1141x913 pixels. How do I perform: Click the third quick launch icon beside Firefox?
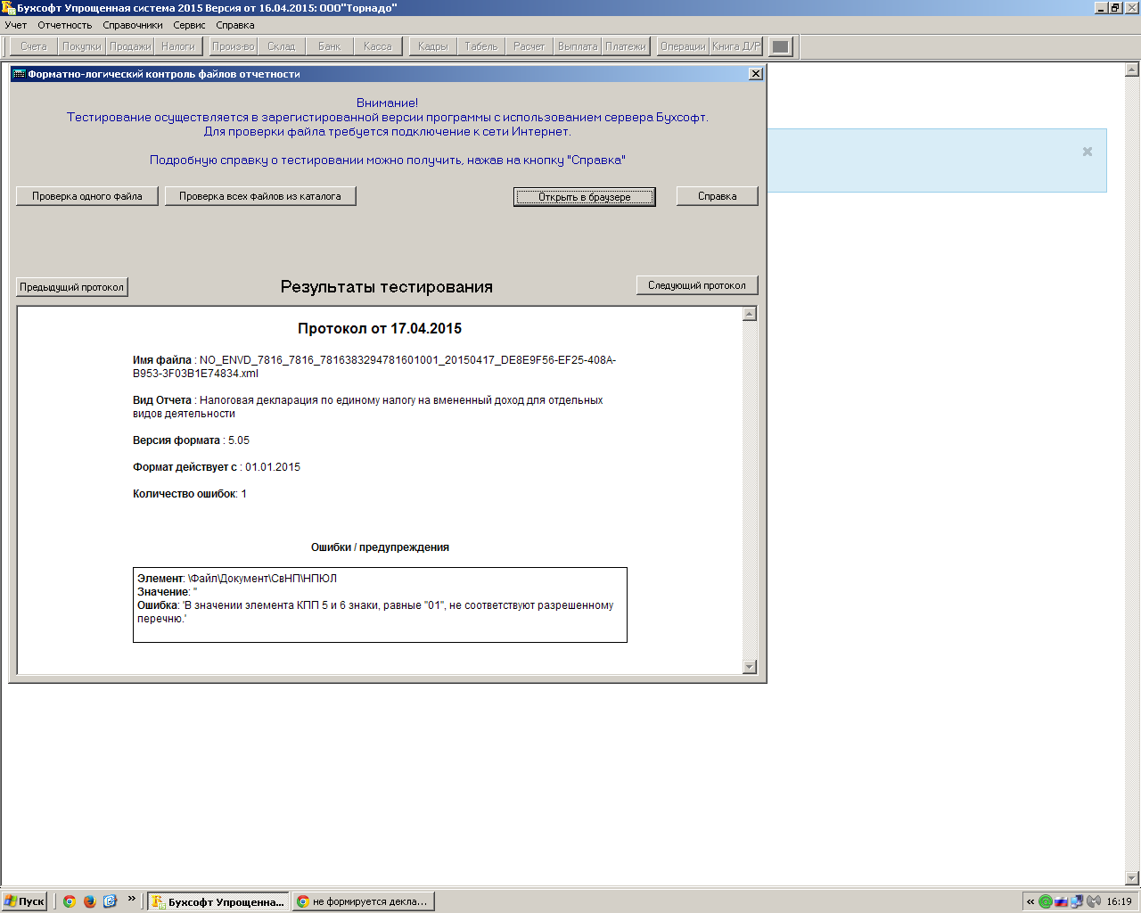pos(110,901)
